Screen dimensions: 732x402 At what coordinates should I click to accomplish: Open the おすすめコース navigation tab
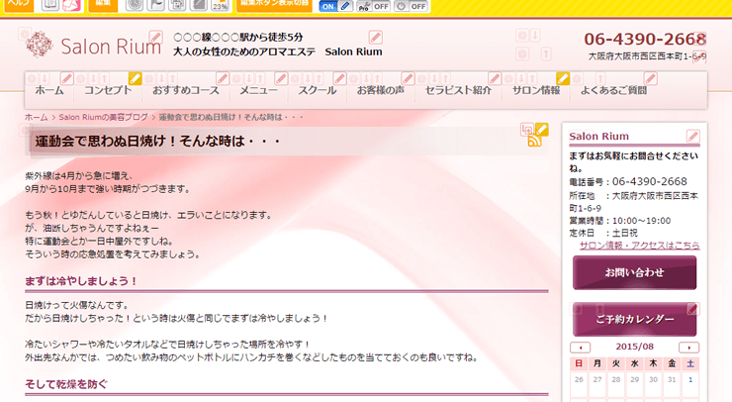click(185, 90)
